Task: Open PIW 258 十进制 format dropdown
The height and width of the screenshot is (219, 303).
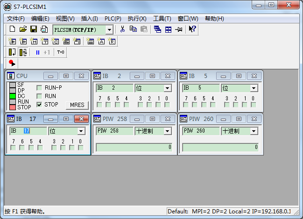Action: [167, 131]
